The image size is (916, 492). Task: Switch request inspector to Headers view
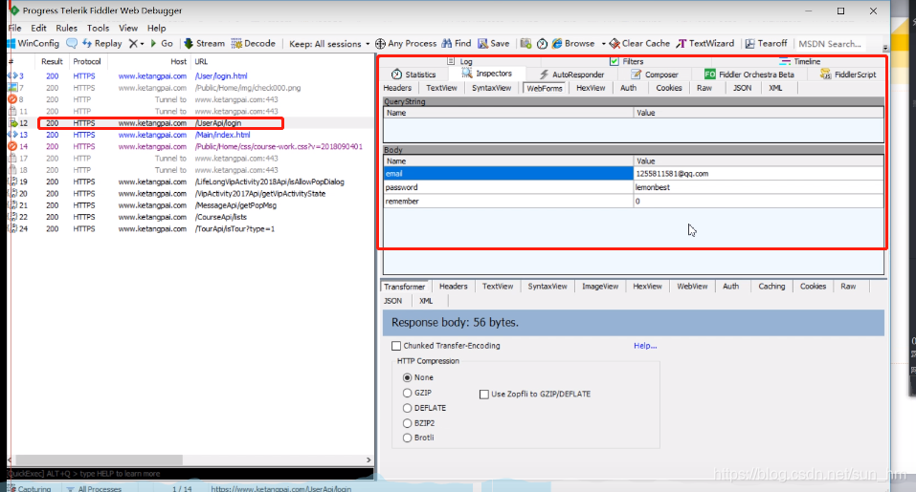click(x=397, y=88)
